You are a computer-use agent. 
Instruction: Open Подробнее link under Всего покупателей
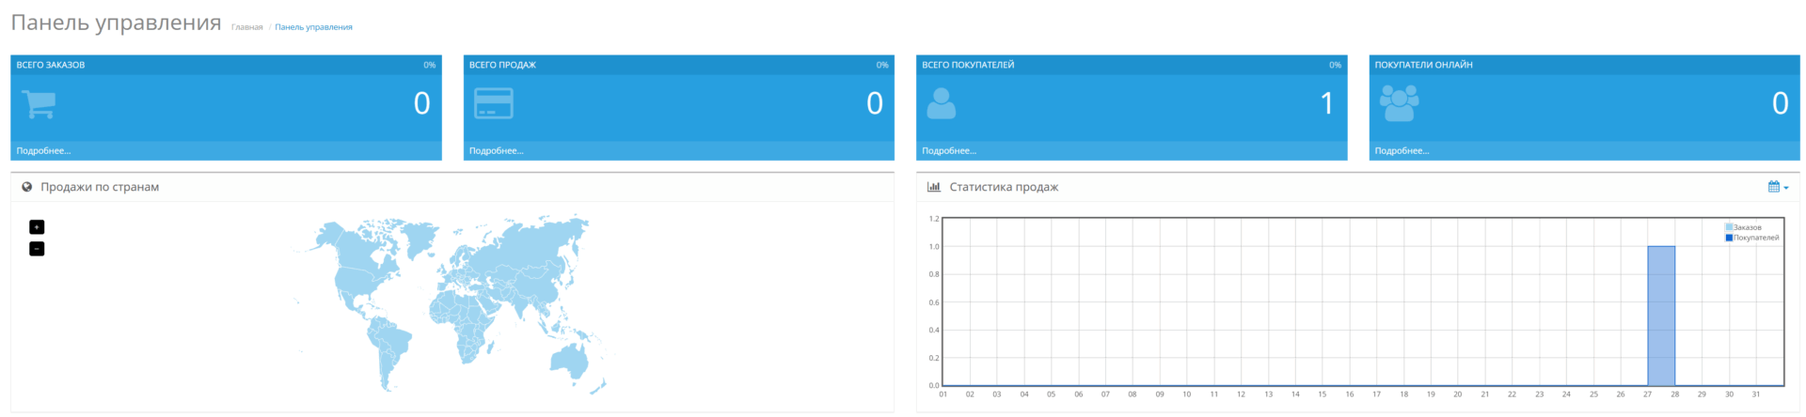pos(948,151)
